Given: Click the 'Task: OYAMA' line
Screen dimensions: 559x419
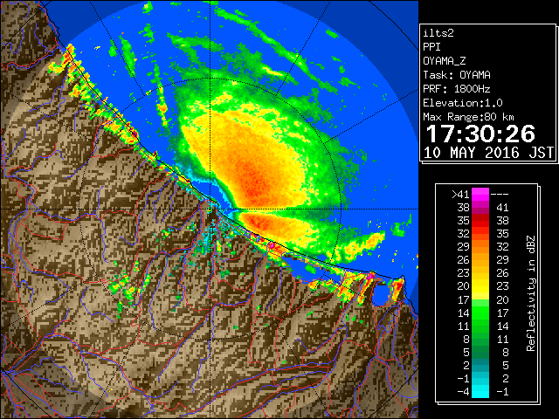Looking at the screenshot, I should tap(457, 75).
